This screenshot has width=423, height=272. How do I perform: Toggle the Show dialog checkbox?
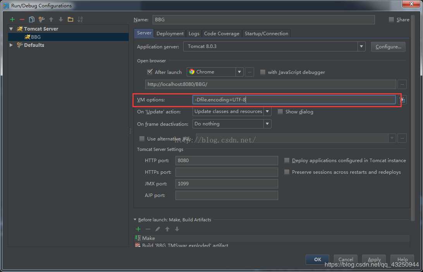pos(280,111)
